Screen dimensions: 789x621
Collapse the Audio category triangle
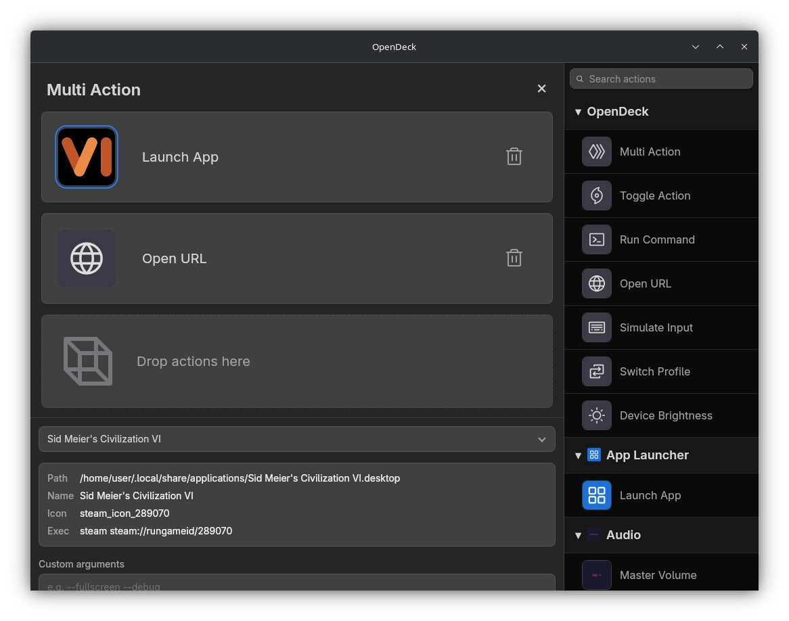578,536
